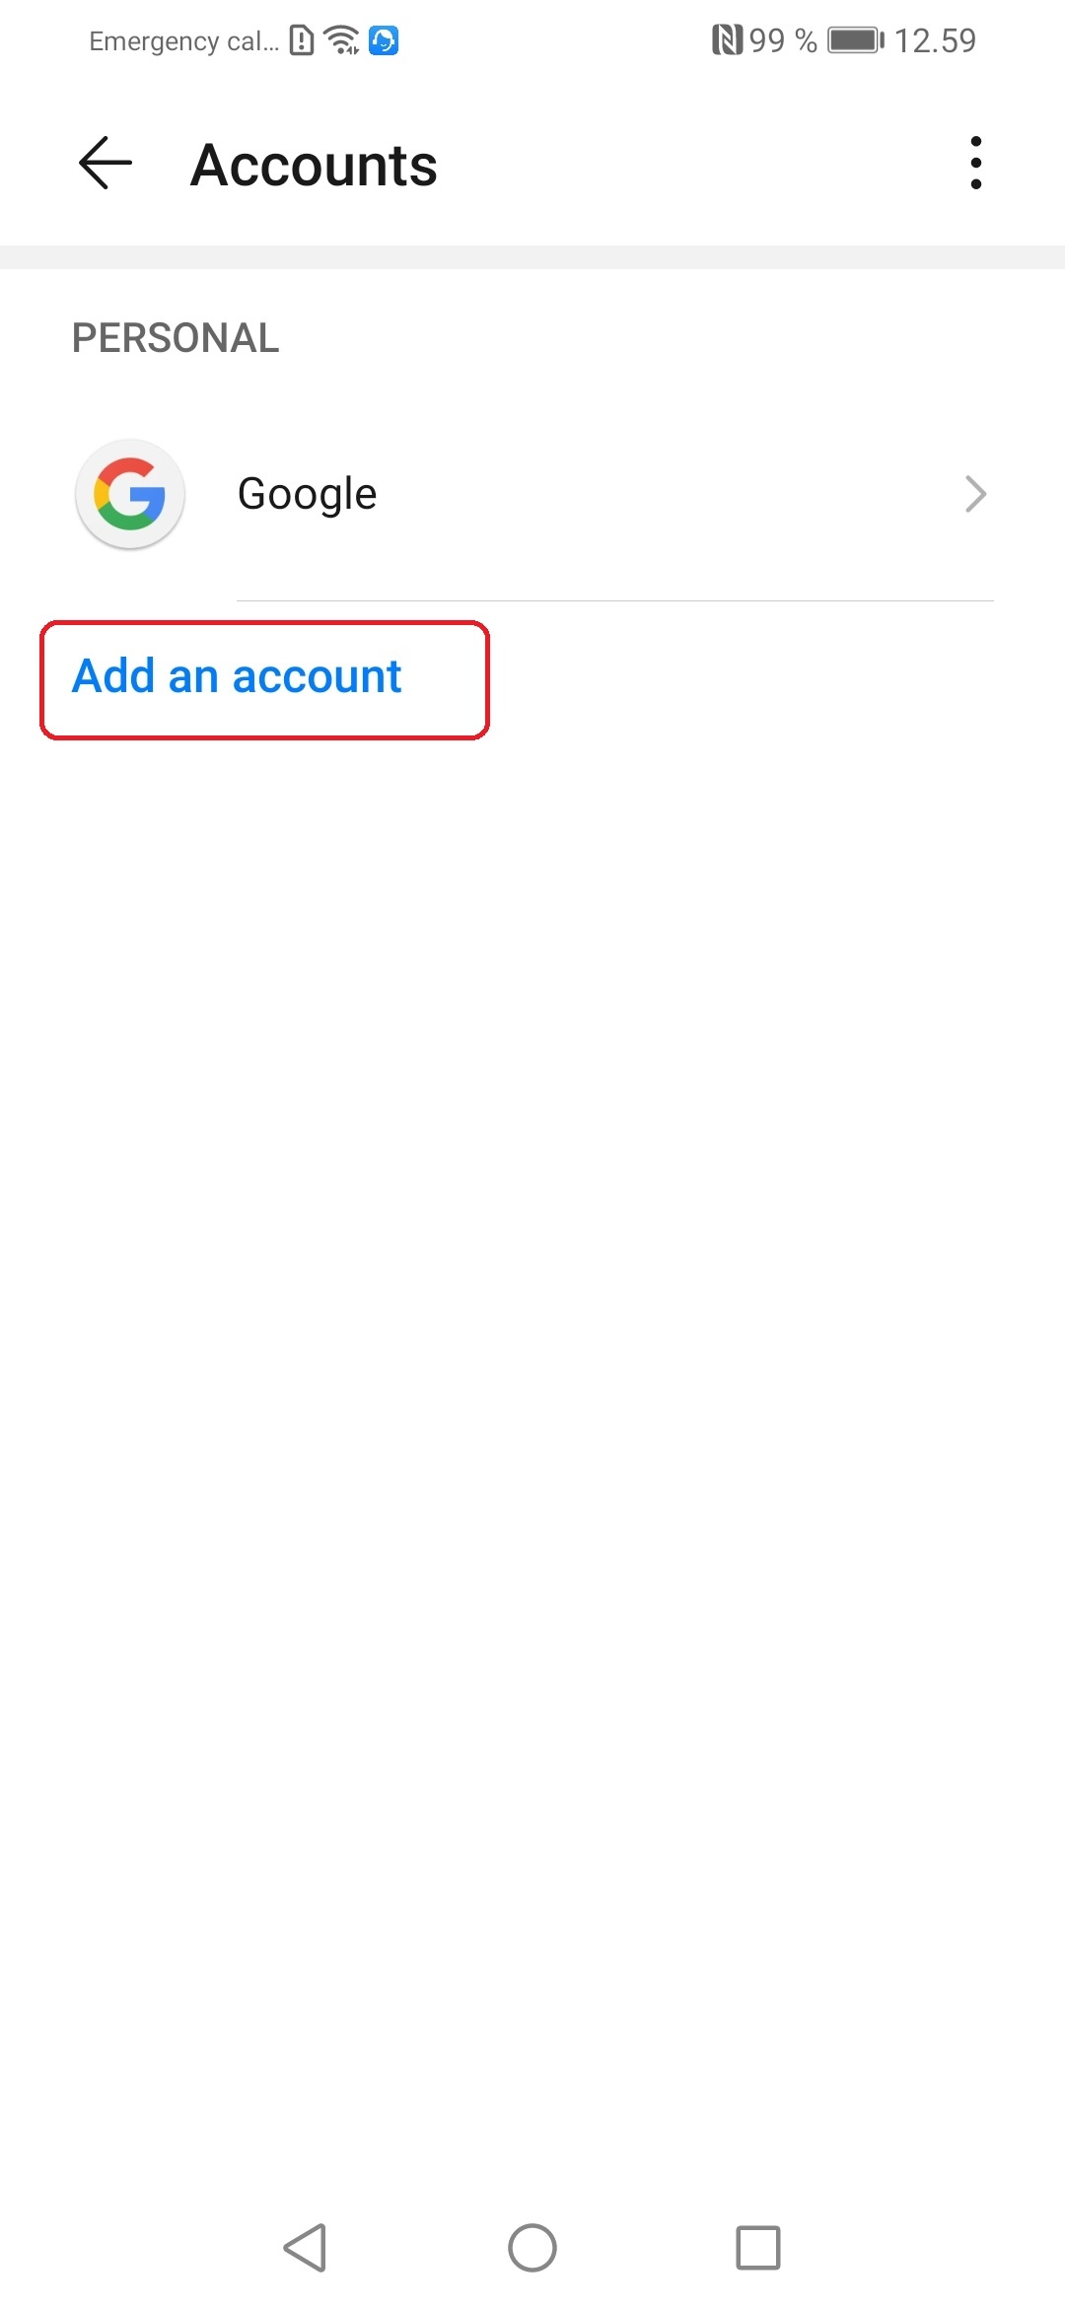
Task: Expand Google account with the chevron
Action: click(x=975, y=494)
